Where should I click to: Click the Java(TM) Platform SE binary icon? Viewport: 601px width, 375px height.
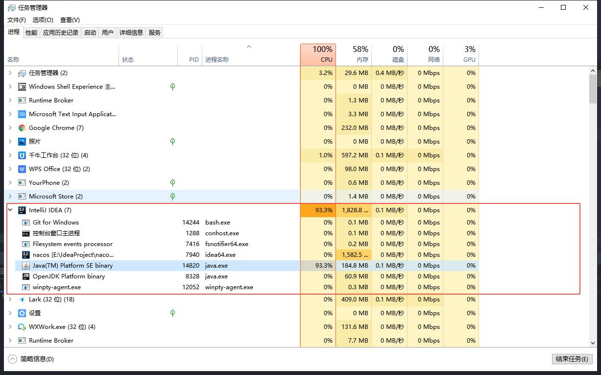(x=26, y=266)
